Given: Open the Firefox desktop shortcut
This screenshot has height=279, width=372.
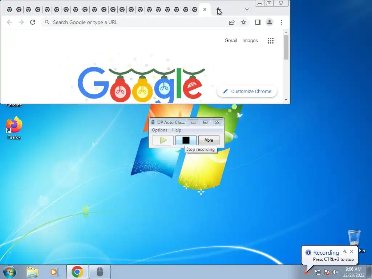Looking at the screenshot, I should coord(14,128).
